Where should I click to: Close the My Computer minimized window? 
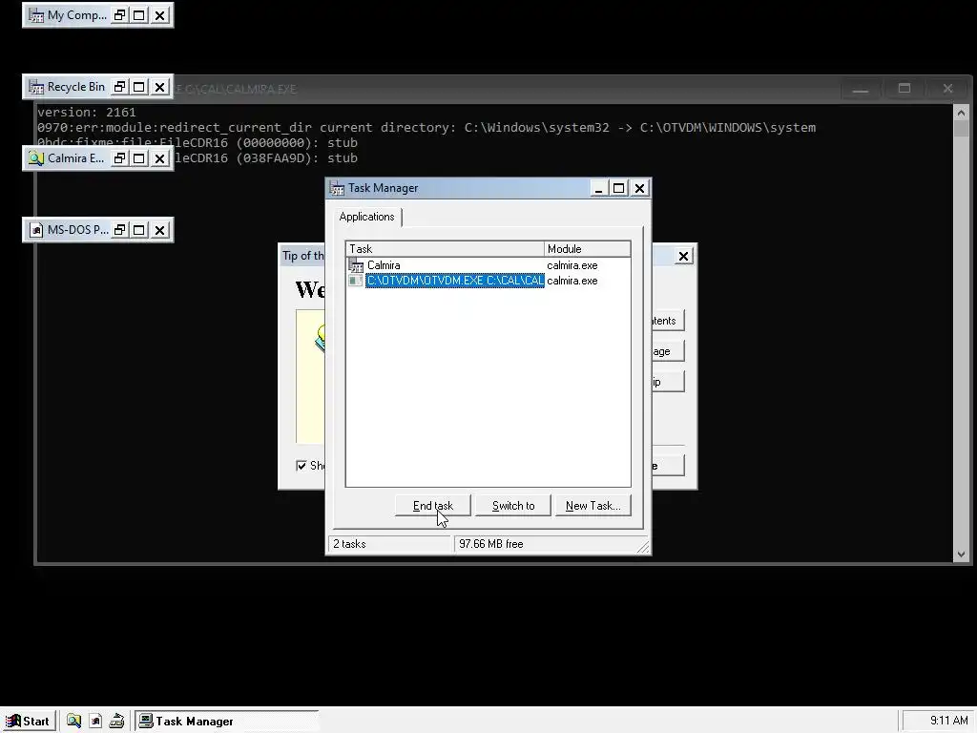click(x=160, y=15)
